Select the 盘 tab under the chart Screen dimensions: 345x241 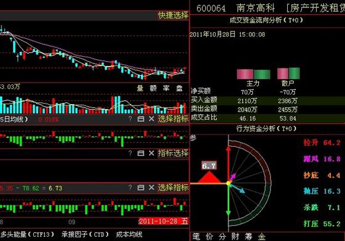click(179, 88)
